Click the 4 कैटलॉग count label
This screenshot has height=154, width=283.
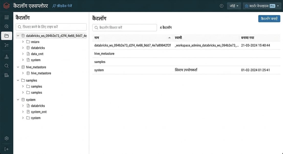166,28
